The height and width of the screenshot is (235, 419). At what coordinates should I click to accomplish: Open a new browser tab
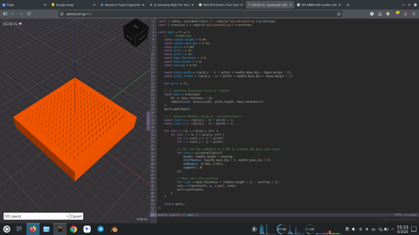coord(348,5)
